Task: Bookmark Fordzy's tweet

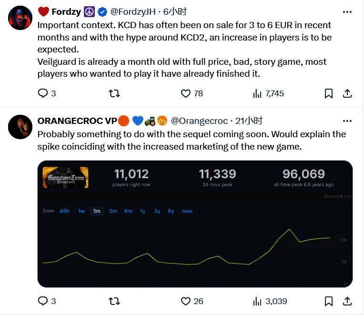Action: pyautogui.click(x=329, y=93)
